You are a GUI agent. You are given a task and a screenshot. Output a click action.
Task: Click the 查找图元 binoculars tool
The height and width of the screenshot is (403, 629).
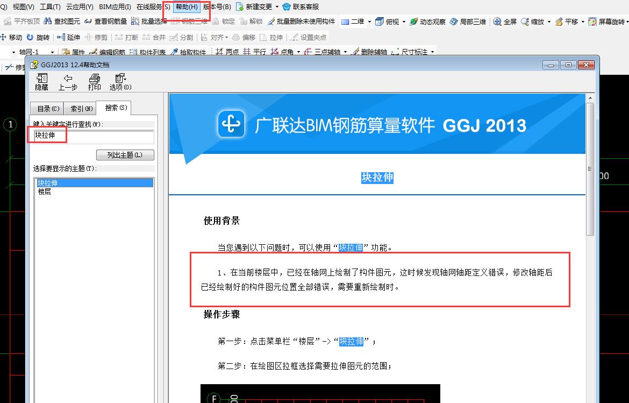[62, 22]
